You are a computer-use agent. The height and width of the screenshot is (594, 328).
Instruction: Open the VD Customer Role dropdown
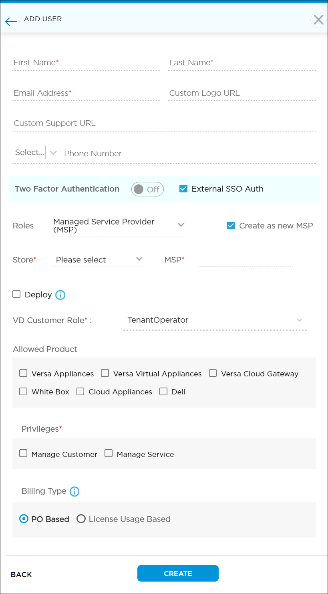click(x=300, y=320)
